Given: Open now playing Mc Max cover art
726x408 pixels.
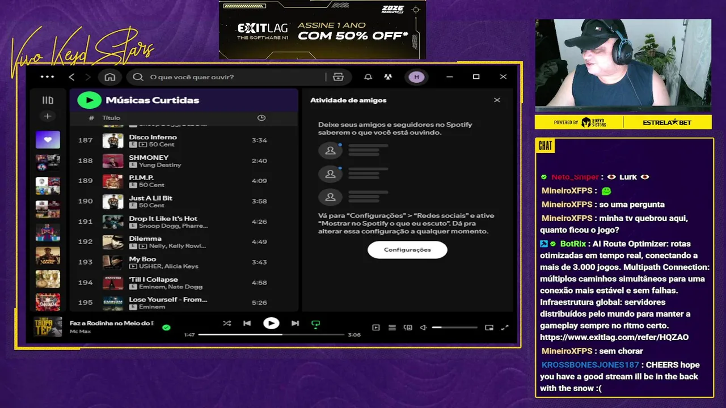Looking at the screenshot, I should (48, 327).
